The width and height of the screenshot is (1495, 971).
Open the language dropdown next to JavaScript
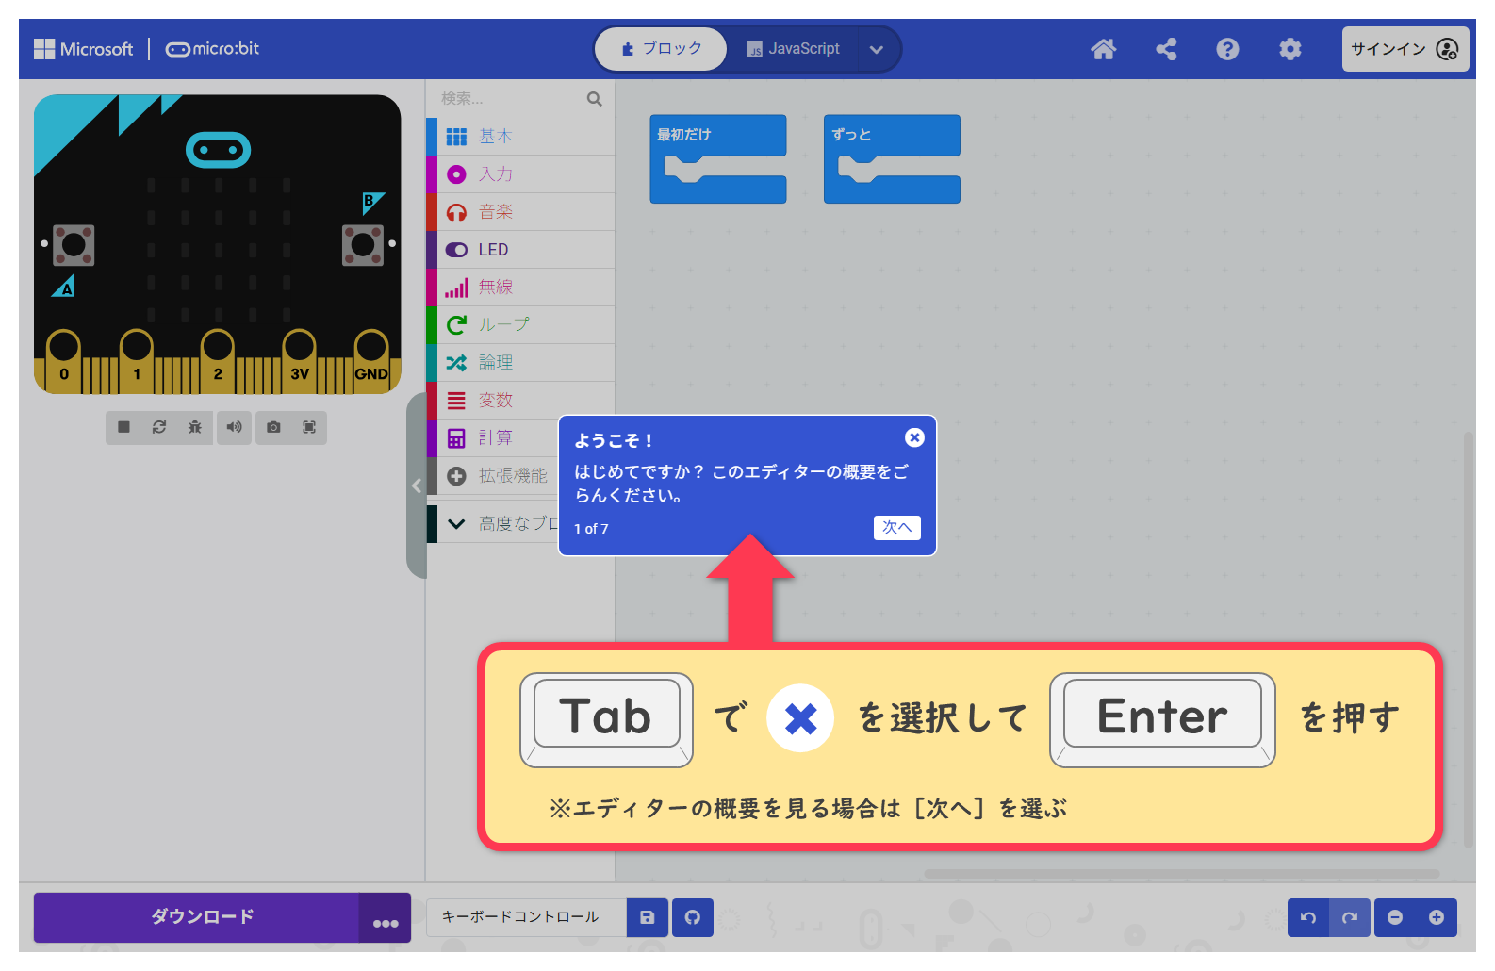click(877, 49)
